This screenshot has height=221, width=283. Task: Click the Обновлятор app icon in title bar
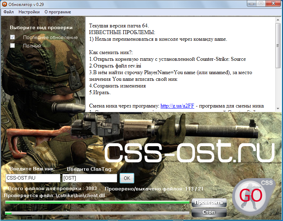click(x=4, y=4)
